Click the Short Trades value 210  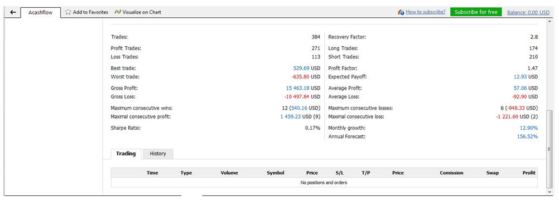(x=533, y=57)
